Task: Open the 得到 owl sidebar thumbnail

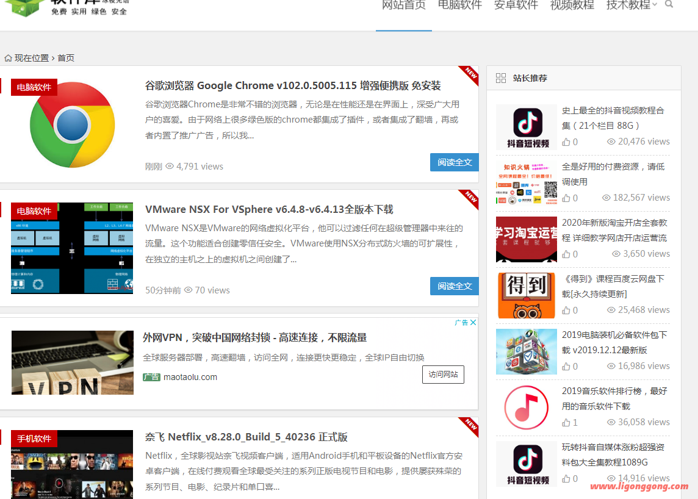Action: coord(527,296)
